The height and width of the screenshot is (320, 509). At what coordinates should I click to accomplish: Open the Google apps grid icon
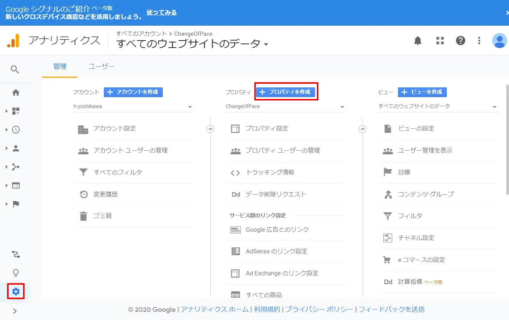click(440, 41)
